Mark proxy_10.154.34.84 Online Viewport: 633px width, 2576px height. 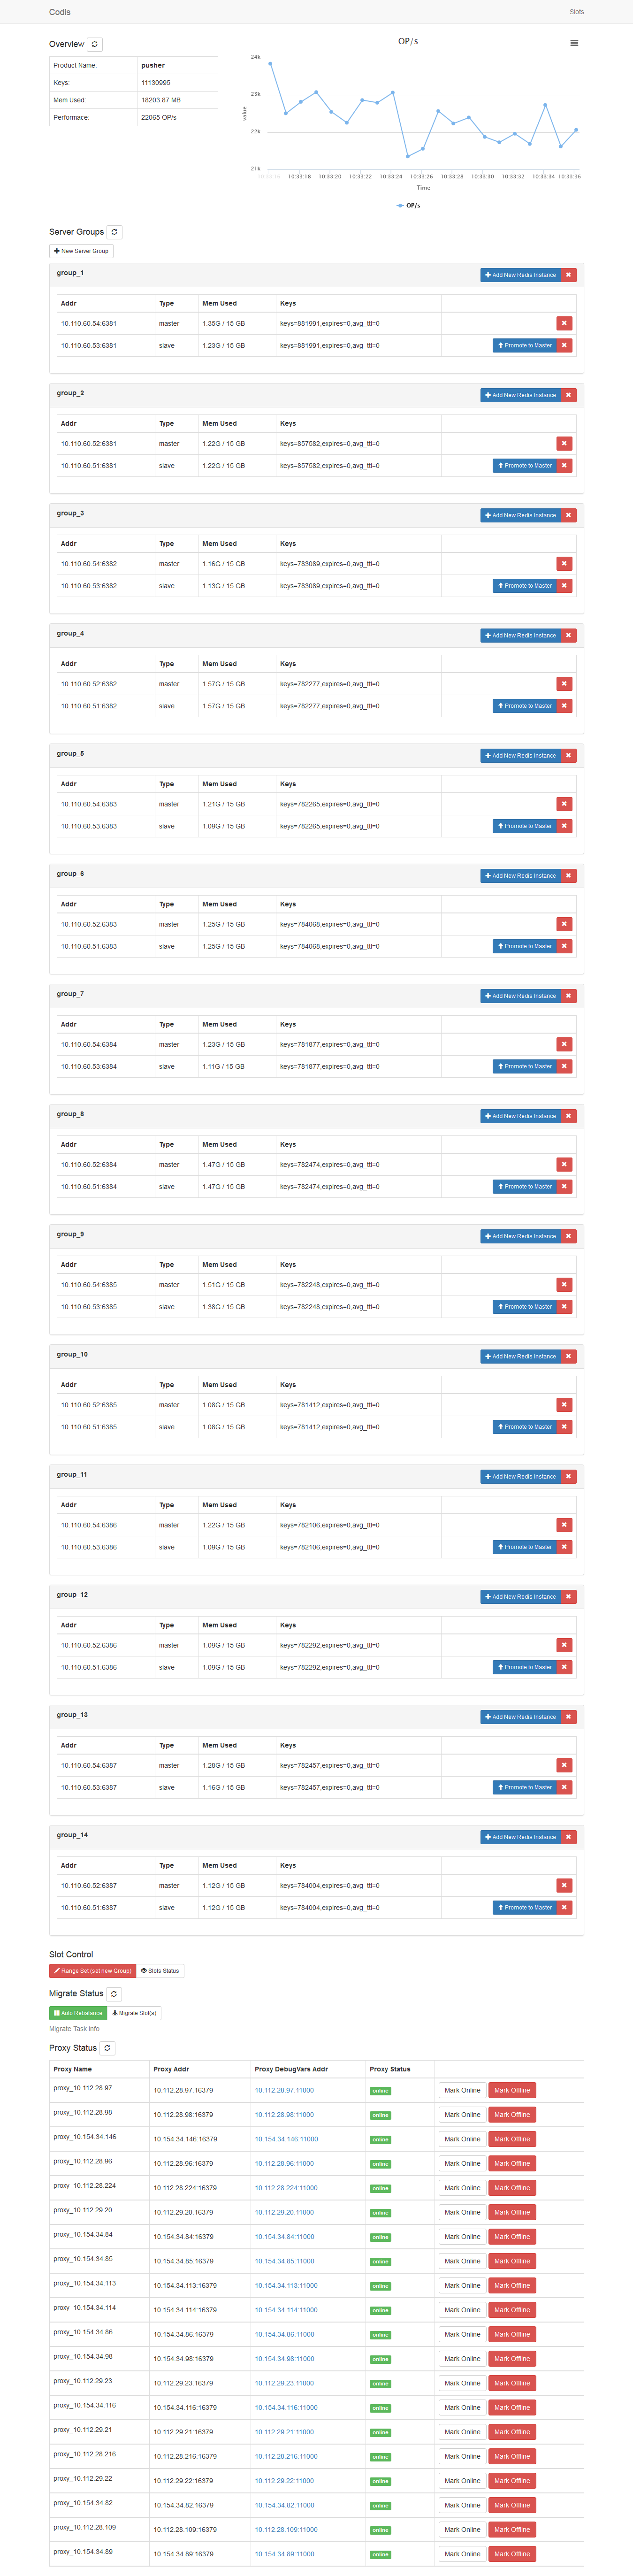pos(462,2237)
